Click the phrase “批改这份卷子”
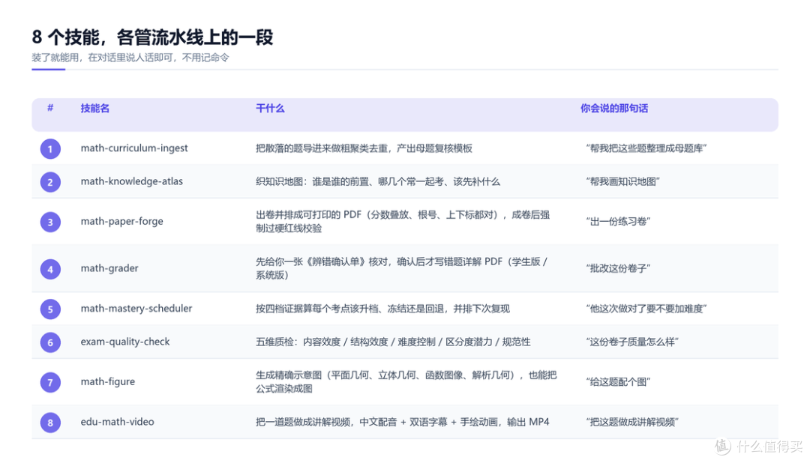The image size is (810, 463). pyautogui.click(x=618, y=268)
